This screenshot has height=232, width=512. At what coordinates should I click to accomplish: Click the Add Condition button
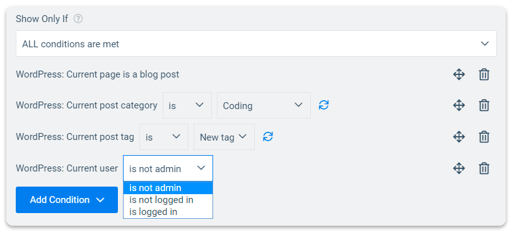click(67, 200)
